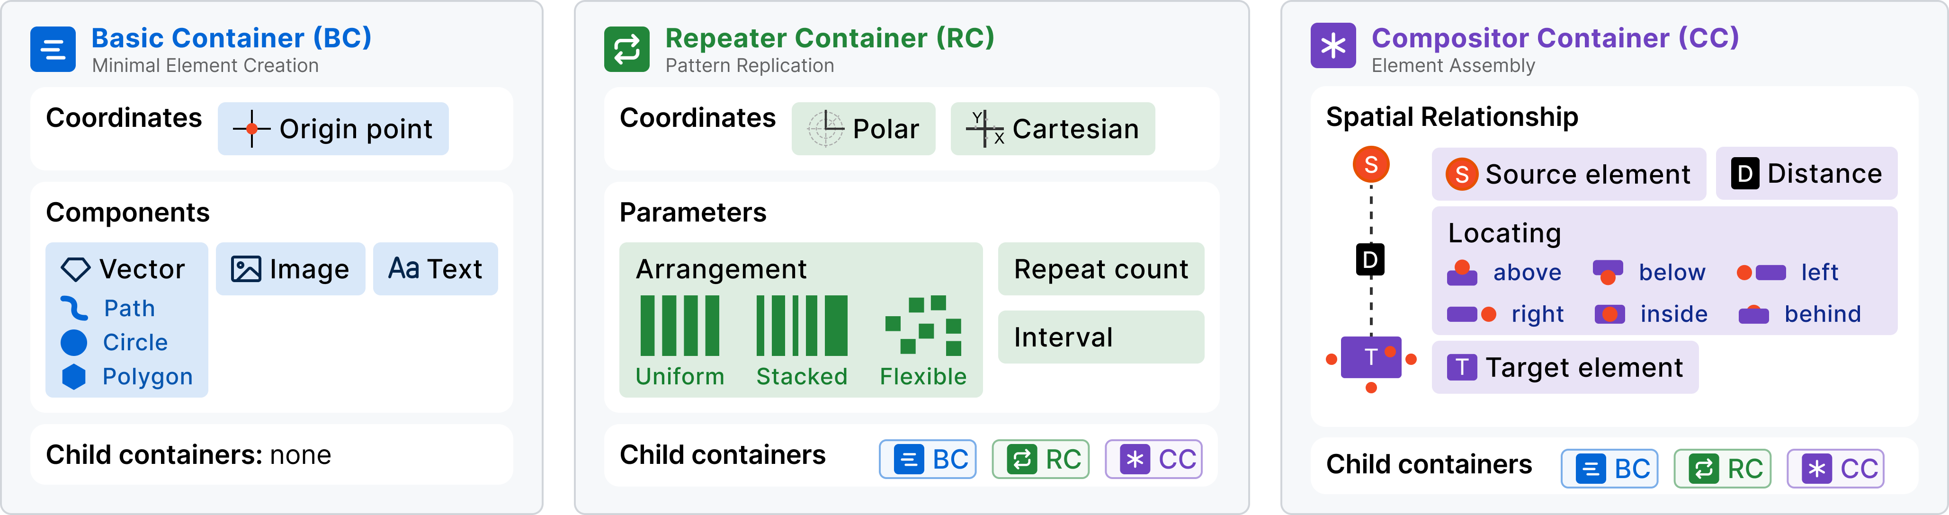Click the black Distance marker on dashed line
Viewport: 1949px width, 515px height.
pyautogui.click(x=1370, y=260)
